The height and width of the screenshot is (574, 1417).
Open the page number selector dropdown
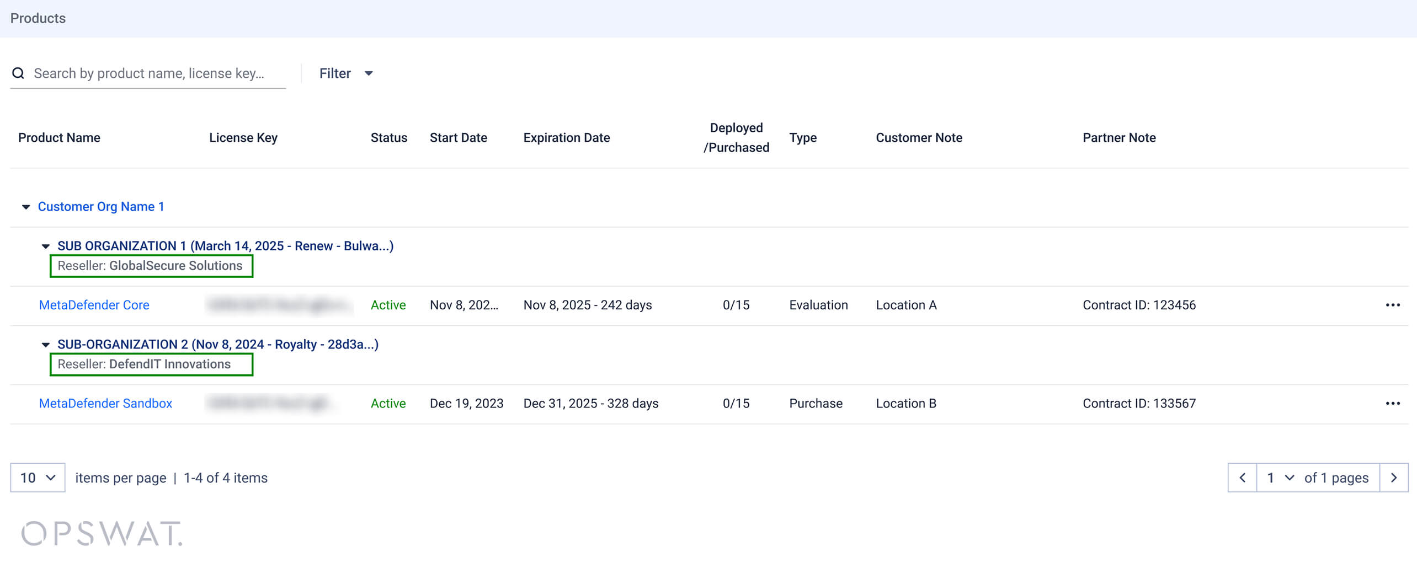pos(1280,478)
